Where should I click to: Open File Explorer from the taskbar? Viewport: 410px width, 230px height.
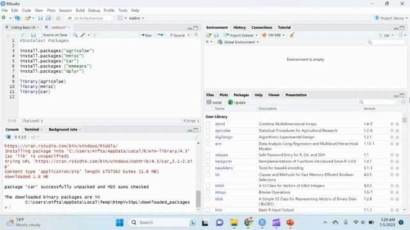pyautogui.click(x=234, y=222)
